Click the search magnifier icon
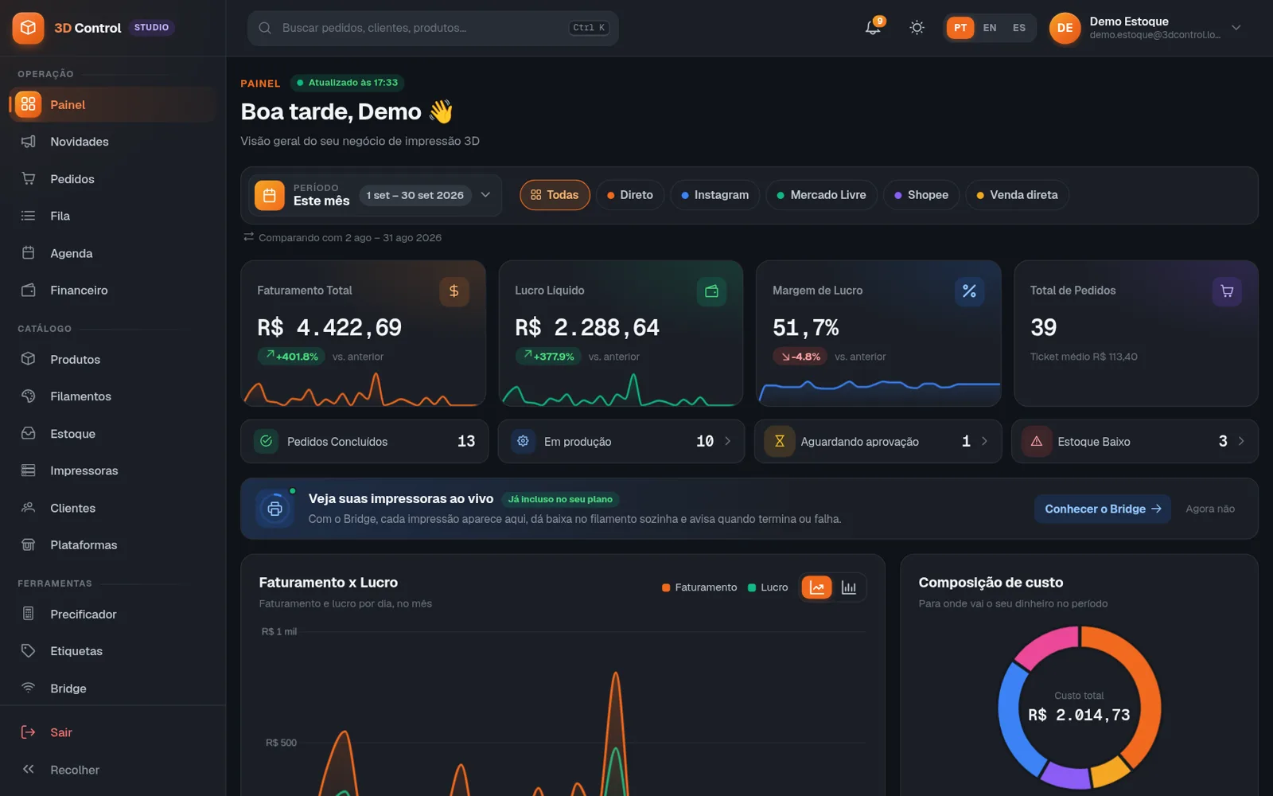1273x796 pixels. click(x=265, y=28)
